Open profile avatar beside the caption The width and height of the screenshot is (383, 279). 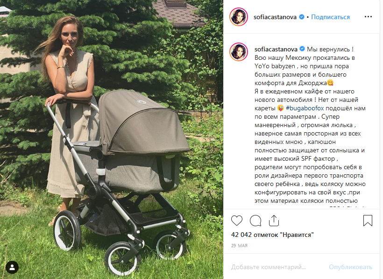(x=239, y=52)
